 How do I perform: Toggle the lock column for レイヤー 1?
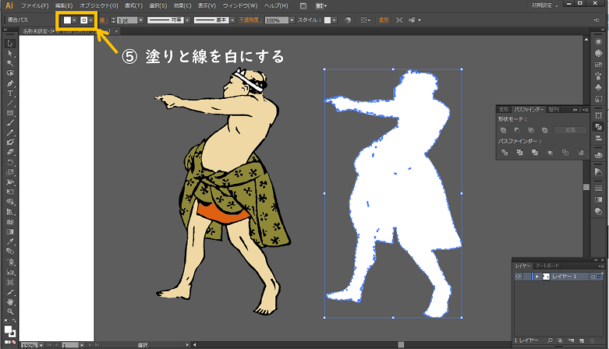526,277
